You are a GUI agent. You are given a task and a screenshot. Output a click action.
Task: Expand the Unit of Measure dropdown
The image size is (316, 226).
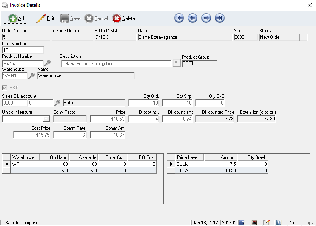46,119
